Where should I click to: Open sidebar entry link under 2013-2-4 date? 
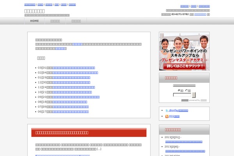[185, 151]
